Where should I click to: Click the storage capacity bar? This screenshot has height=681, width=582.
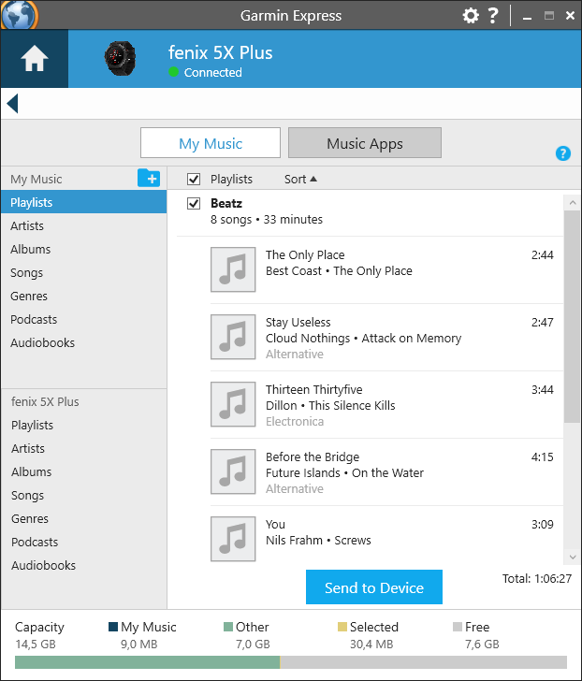tap(291, 662)
